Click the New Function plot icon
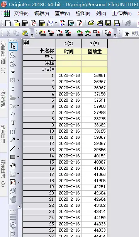139x237 pixels. click(x=51, y=23)
